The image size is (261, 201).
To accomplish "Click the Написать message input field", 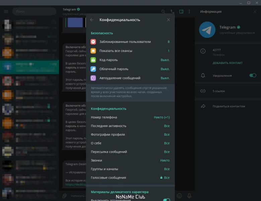I will (x=78, y=196).
